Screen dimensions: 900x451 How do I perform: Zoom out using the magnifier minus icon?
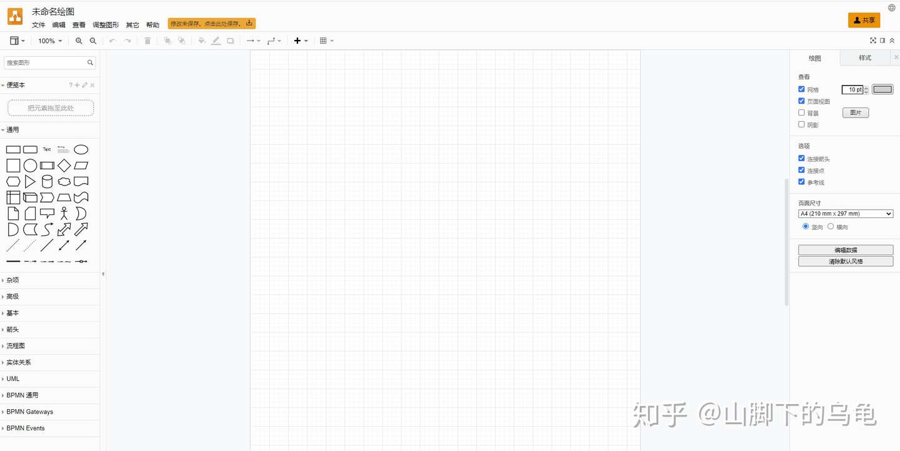coord(93,41)
